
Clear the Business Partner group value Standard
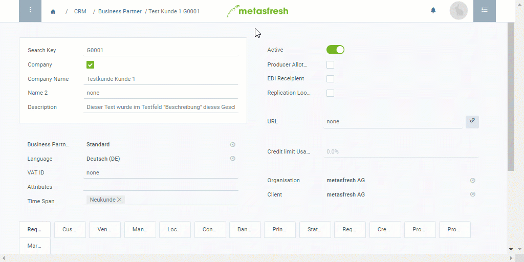pos(233,144)
